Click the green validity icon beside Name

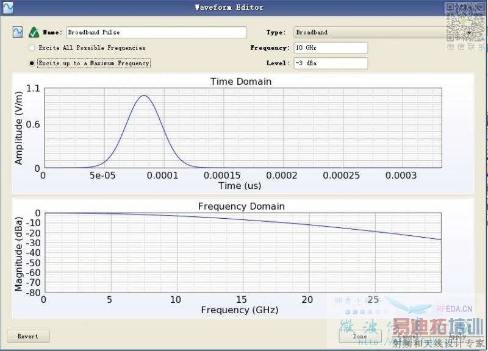tap(34, 32)
